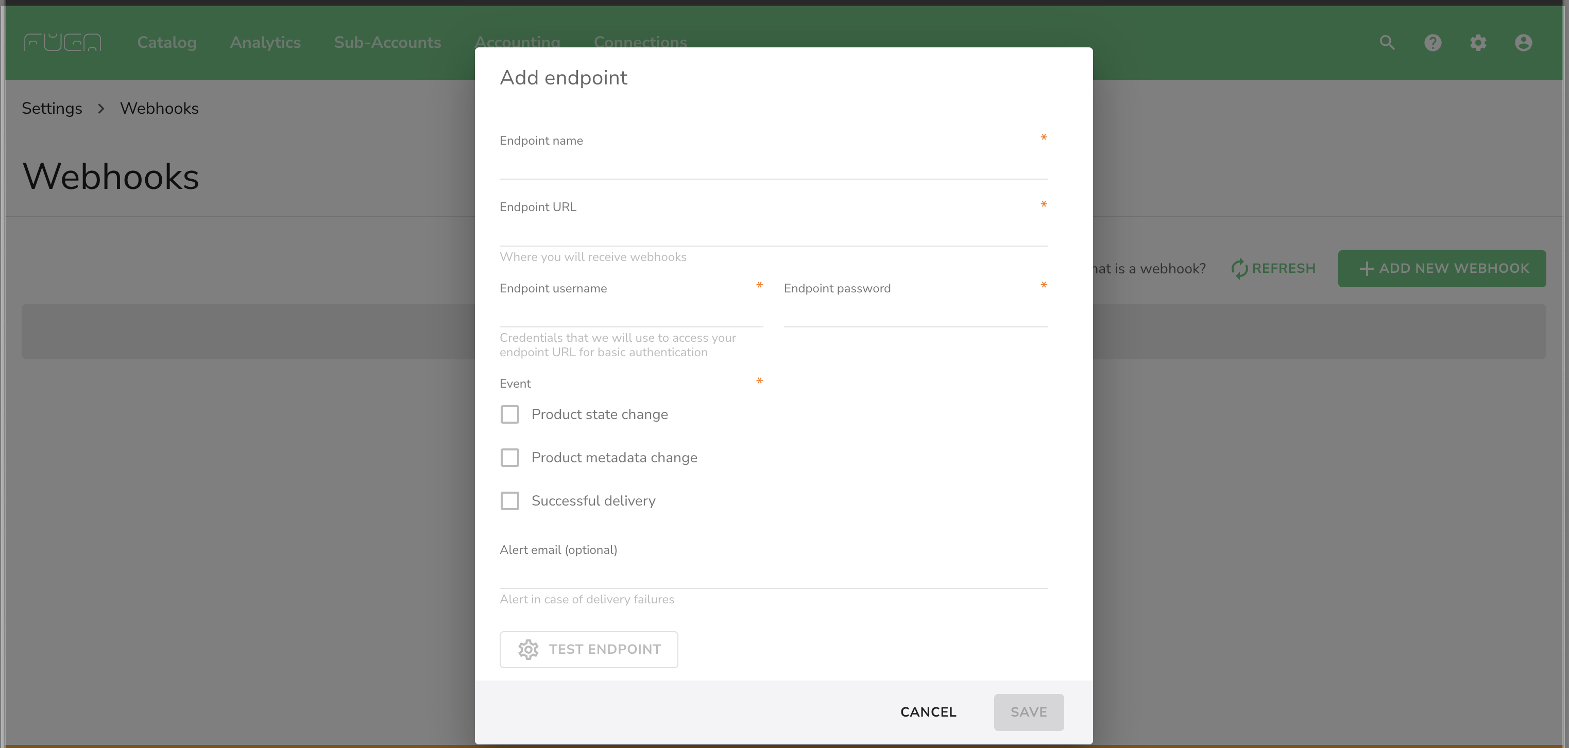Click the Cancel button
Image resolution: width=1569 pixels, height=748 pixels.
pyautogui.click(x=928, y=712)
